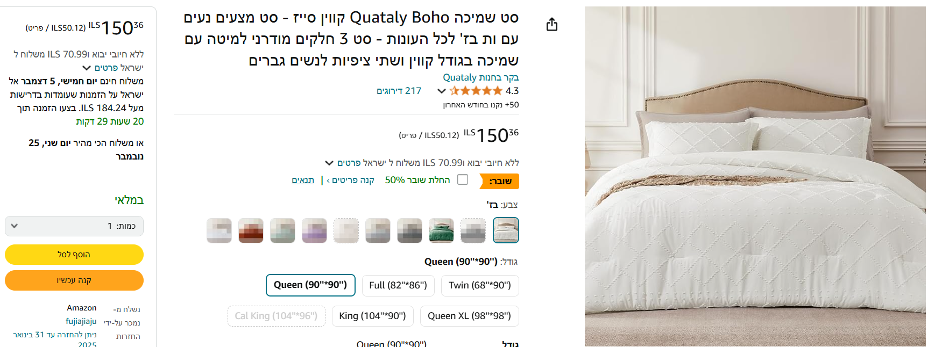Open the coupon terms link
The height and width of the screenshot is (347, 928).
click(x=303, y=180)
